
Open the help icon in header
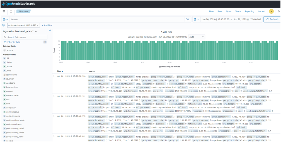tap(279, 11)
